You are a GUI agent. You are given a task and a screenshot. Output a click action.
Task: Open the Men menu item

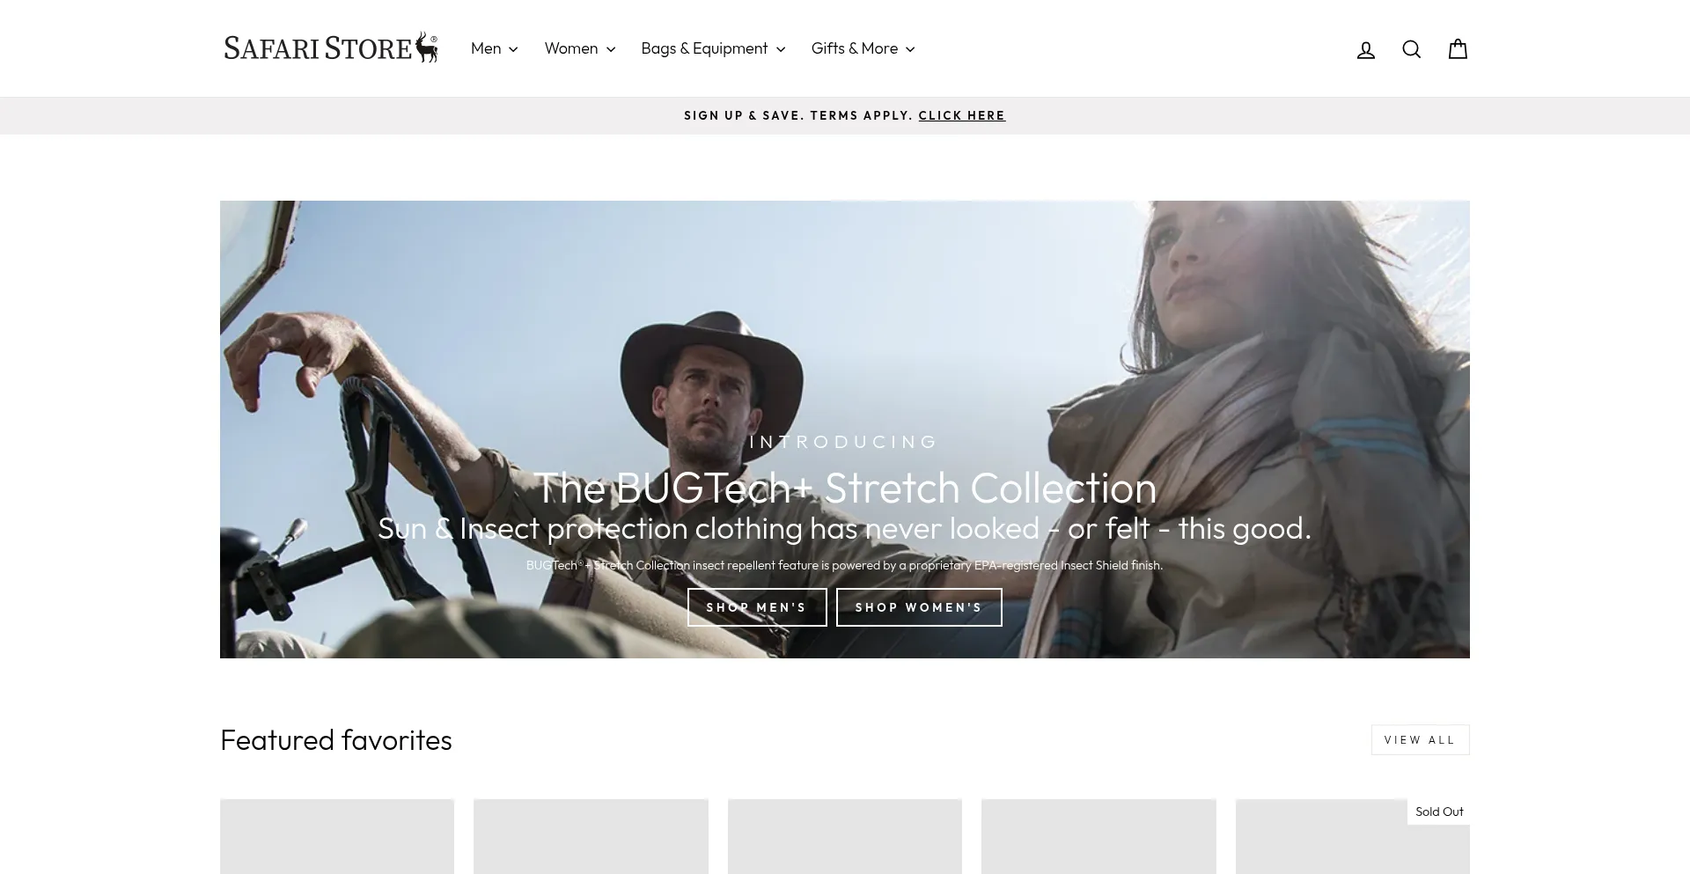[486, 48]
